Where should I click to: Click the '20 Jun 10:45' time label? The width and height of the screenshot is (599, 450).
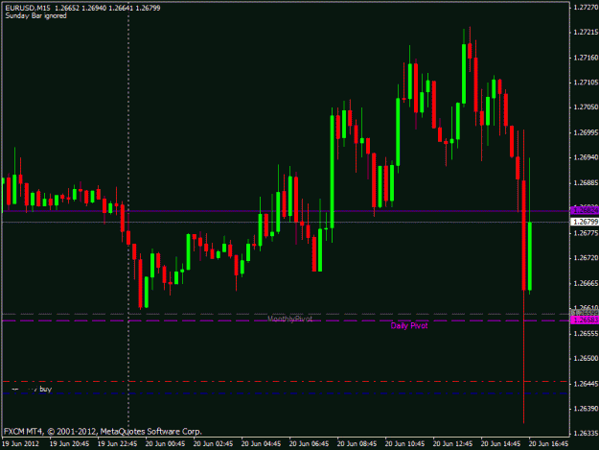point(404,443)
